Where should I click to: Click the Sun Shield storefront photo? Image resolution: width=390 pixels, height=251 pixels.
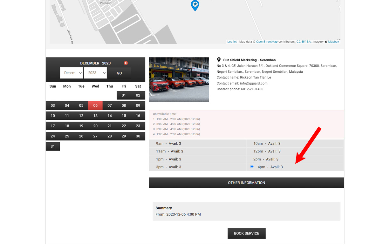coord(179,80)
